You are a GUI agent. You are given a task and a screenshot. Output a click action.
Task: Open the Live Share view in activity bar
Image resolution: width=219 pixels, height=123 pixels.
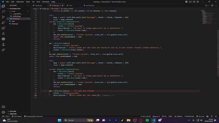(3, 50)
